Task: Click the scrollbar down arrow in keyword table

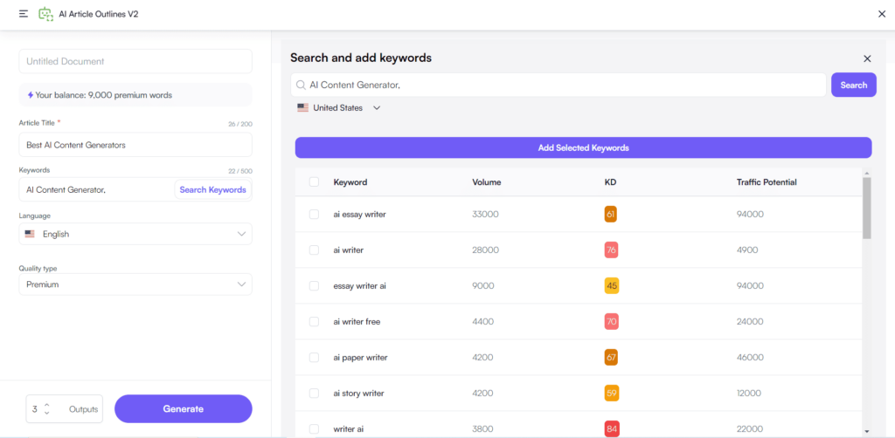Action: pos(867,432)
